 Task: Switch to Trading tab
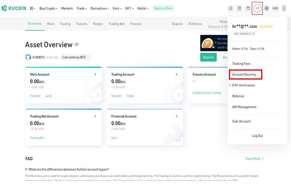click(65, 24)
